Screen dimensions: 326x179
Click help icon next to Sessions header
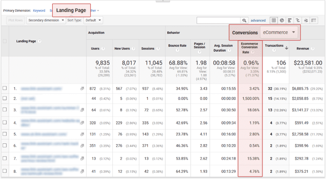pos(158,48)
